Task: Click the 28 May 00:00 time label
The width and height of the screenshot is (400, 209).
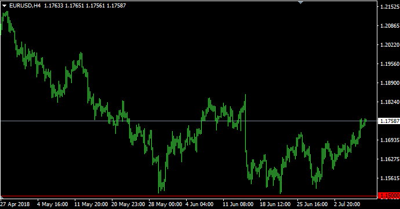Action: [x=166, y=204]
